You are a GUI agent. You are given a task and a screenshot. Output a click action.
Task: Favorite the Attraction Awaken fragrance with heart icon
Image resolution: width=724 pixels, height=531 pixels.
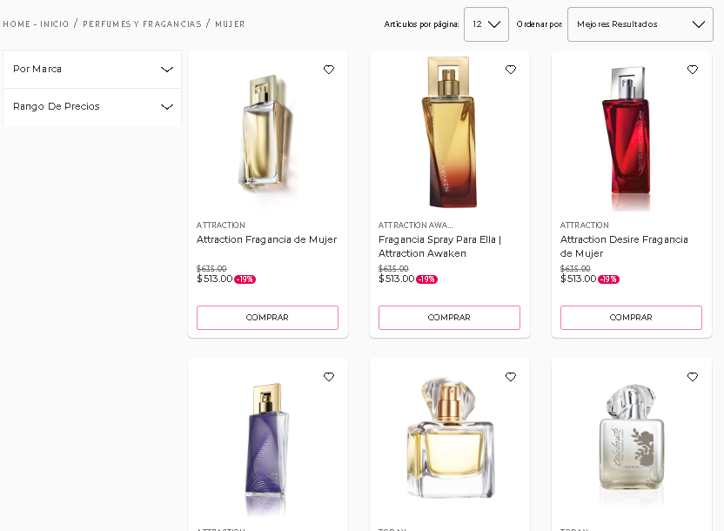pyautogui.click(x=511, y=70)
